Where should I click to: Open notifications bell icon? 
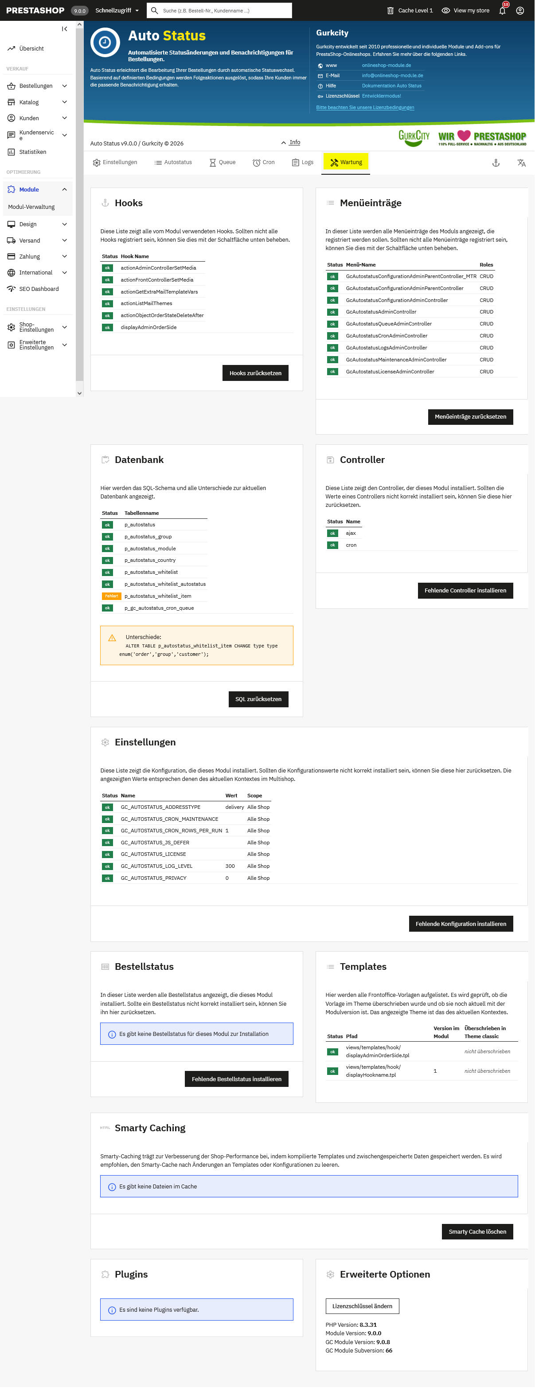[x=503, y=10]
